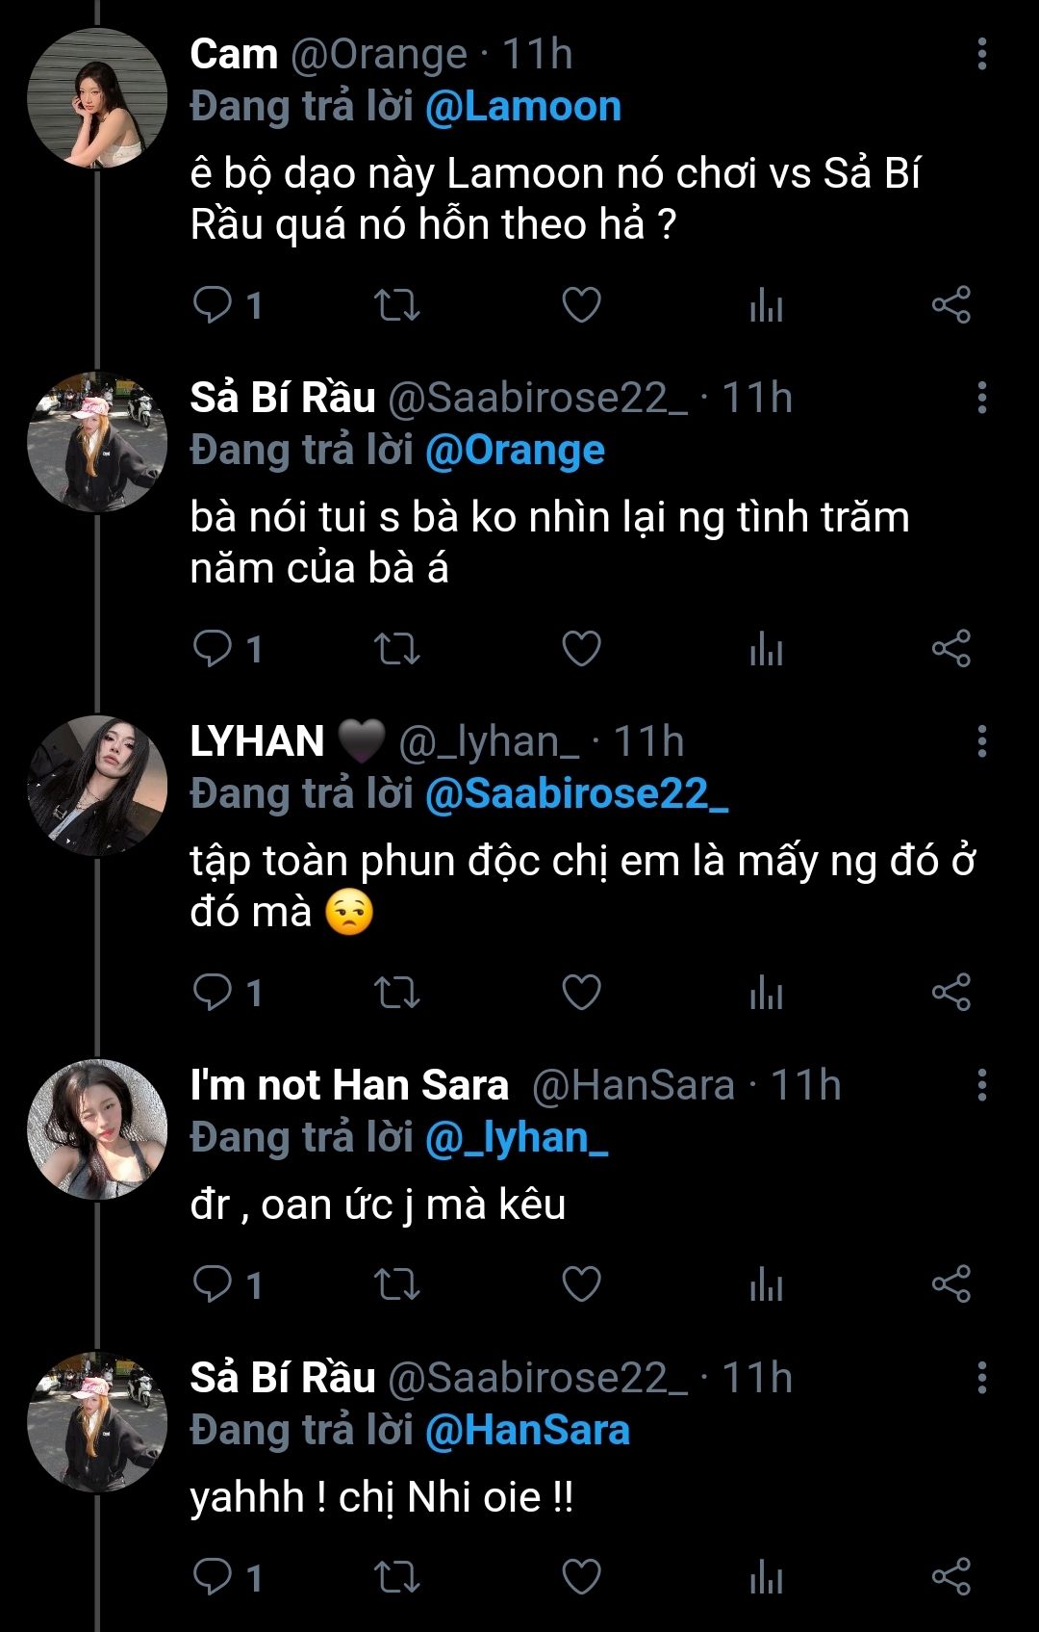The height and width of the screenshot is (1632, 1039).
Task: Open the @_lyhan_ mention link
Action: (x=516, y=1138)
